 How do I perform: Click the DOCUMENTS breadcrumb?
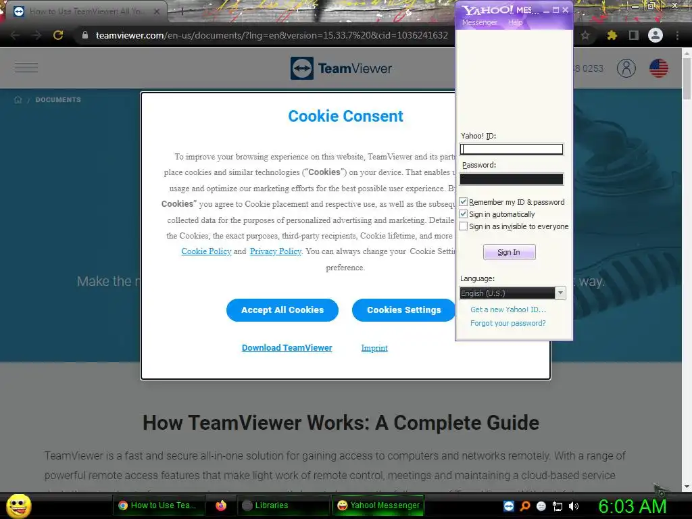pyautogui.click(x=58, y=100)
